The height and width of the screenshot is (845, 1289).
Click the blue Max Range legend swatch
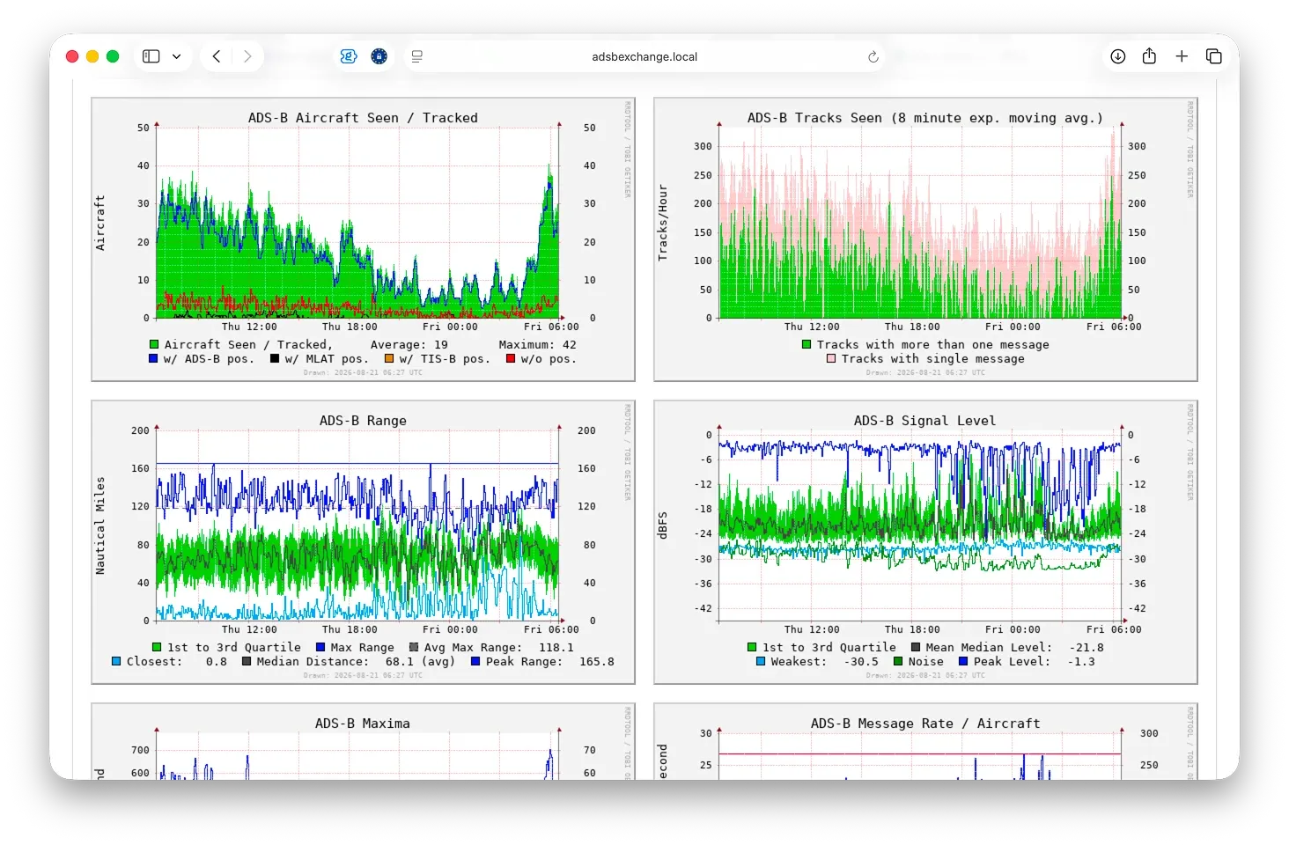pyautogui.click(x=320, y=648)
